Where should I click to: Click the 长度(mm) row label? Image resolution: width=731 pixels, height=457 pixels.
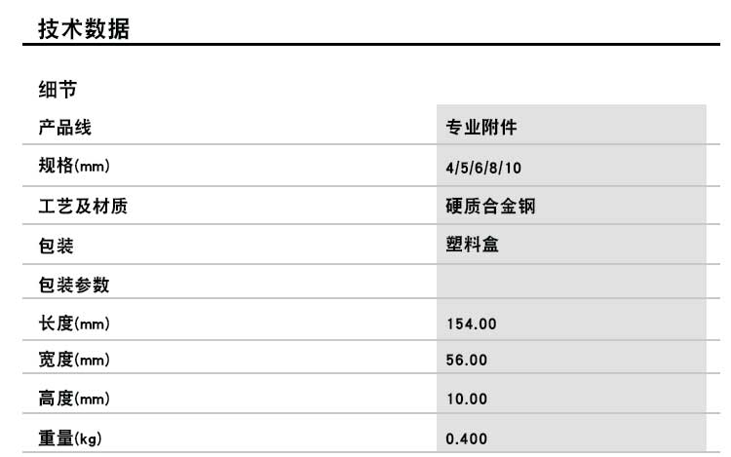(x=74, y=324)
